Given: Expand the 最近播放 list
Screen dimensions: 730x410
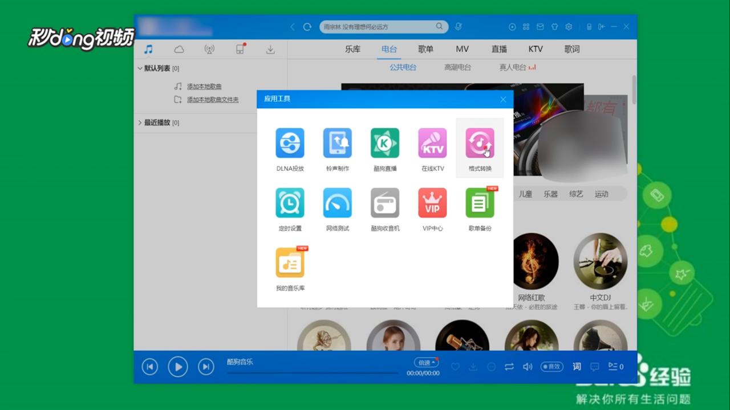Looking at the screenshot, I should tap(140, 122).
